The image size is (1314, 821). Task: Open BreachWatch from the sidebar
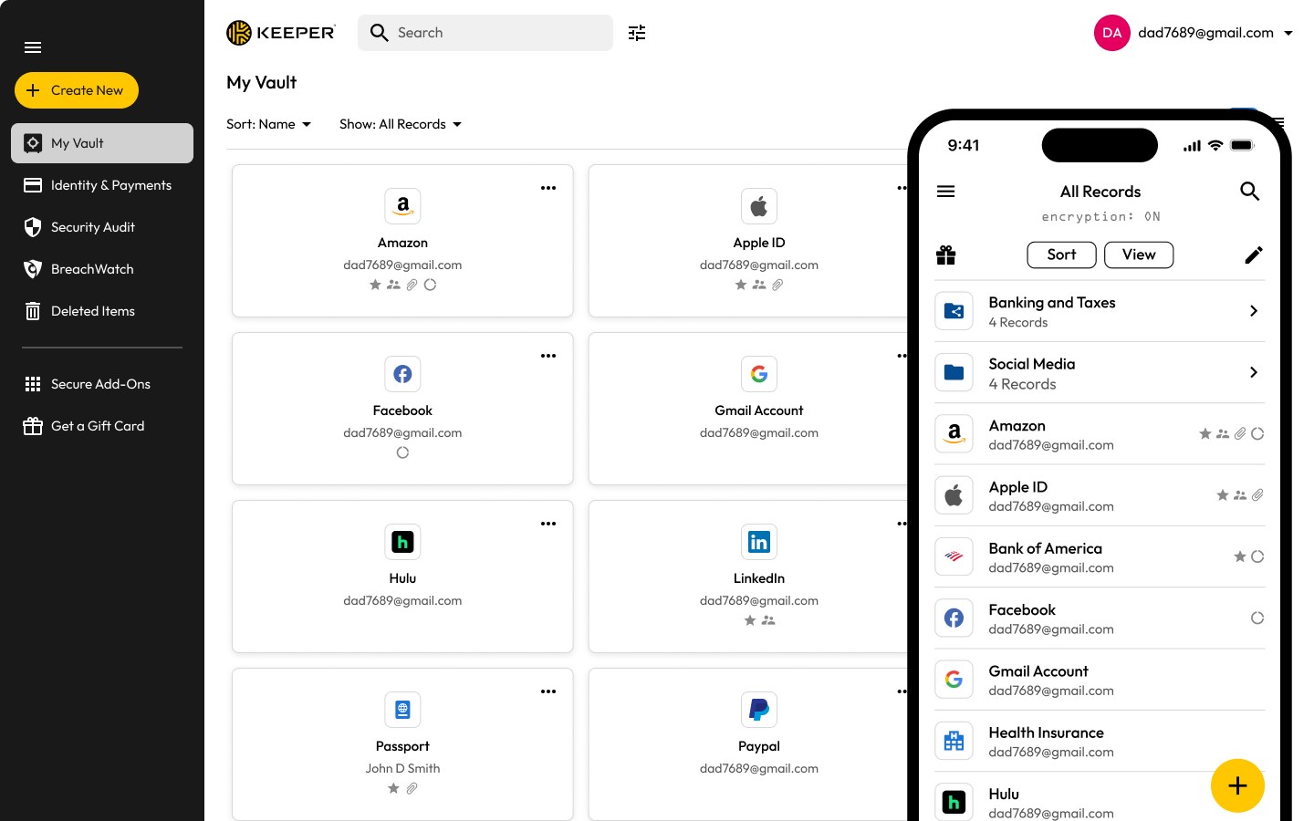(92, 268)
